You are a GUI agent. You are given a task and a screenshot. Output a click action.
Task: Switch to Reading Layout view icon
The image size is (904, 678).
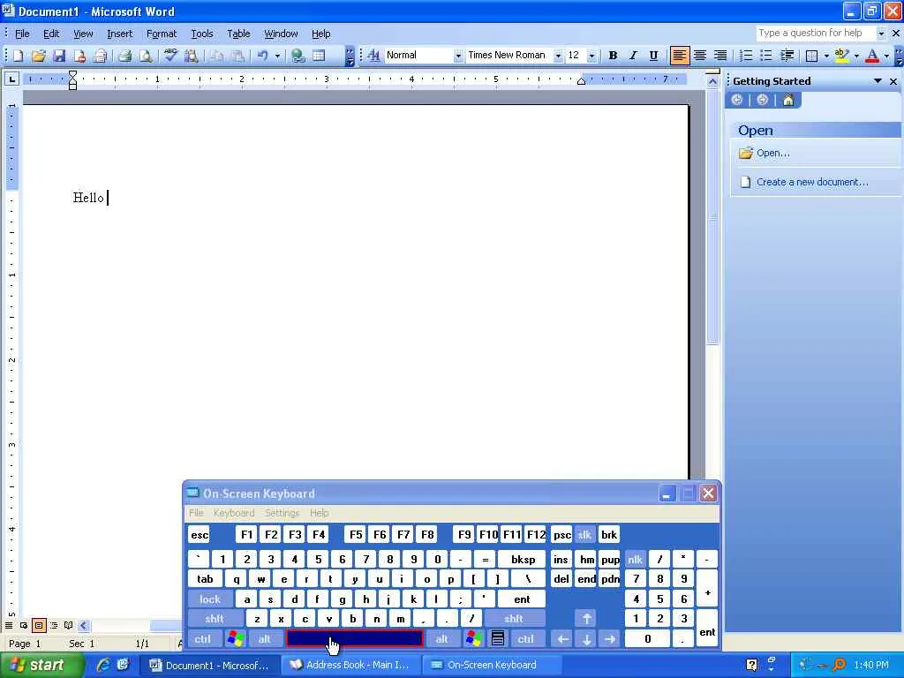(69, 626)
